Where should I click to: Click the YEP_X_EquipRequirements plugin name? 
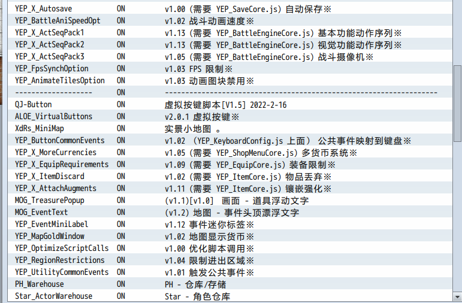tap(62, 165)
